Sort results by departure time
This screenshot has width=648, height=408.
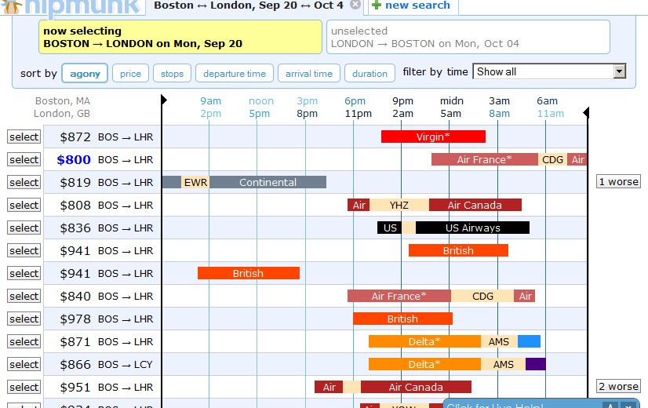tap(234, 74)
